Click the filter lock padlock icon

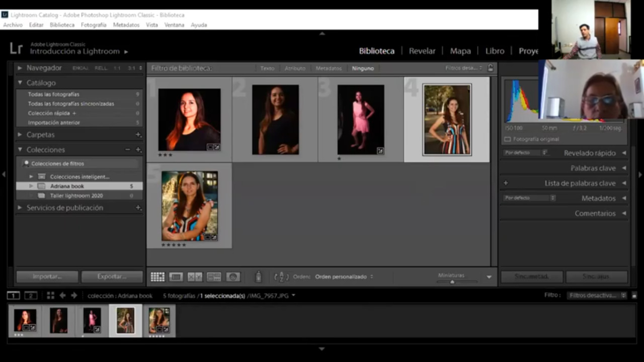pyautogui.click(x=490, y=68)
